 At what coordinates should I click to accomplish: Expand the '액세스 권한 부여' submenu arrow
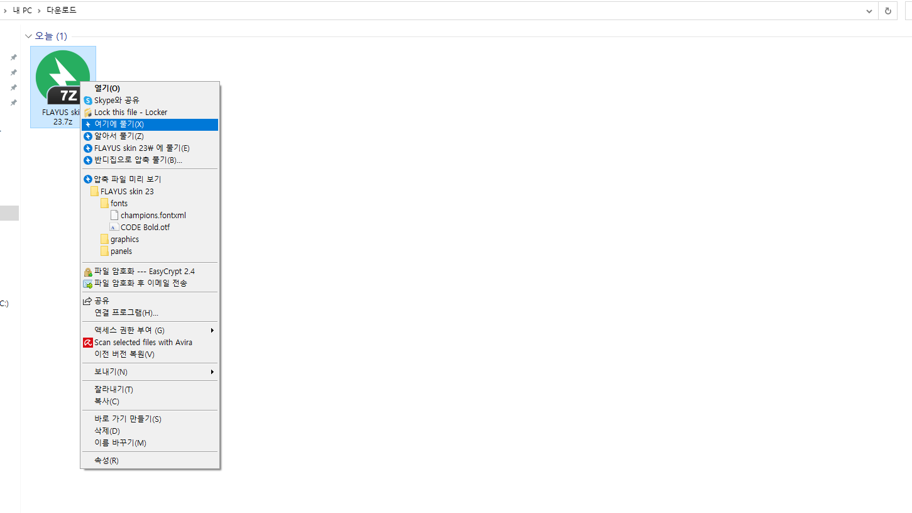[212, 331]
